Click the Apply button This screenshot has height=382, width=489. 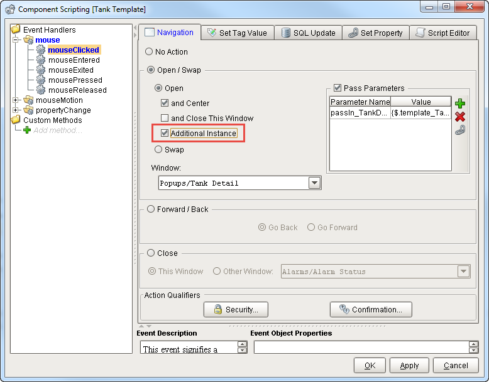(409, 365)
